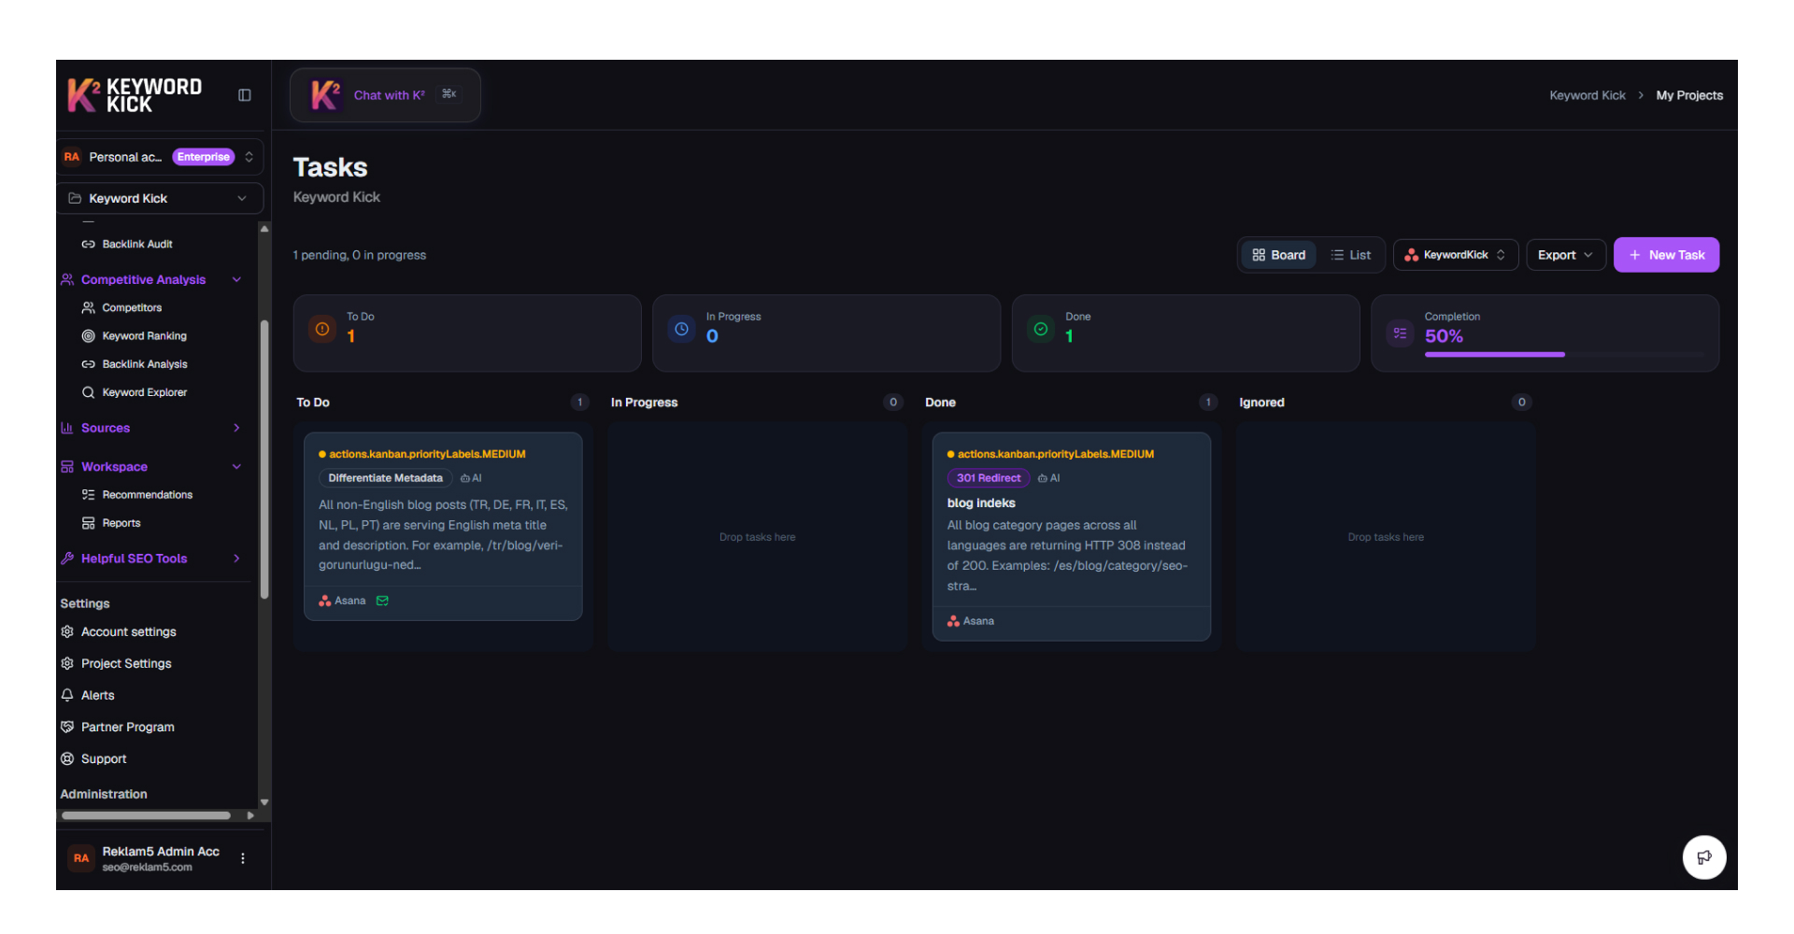Click the Alerts bell in Settings
Viewport: 1794px width, 934px height.
(x=97, y=695)
